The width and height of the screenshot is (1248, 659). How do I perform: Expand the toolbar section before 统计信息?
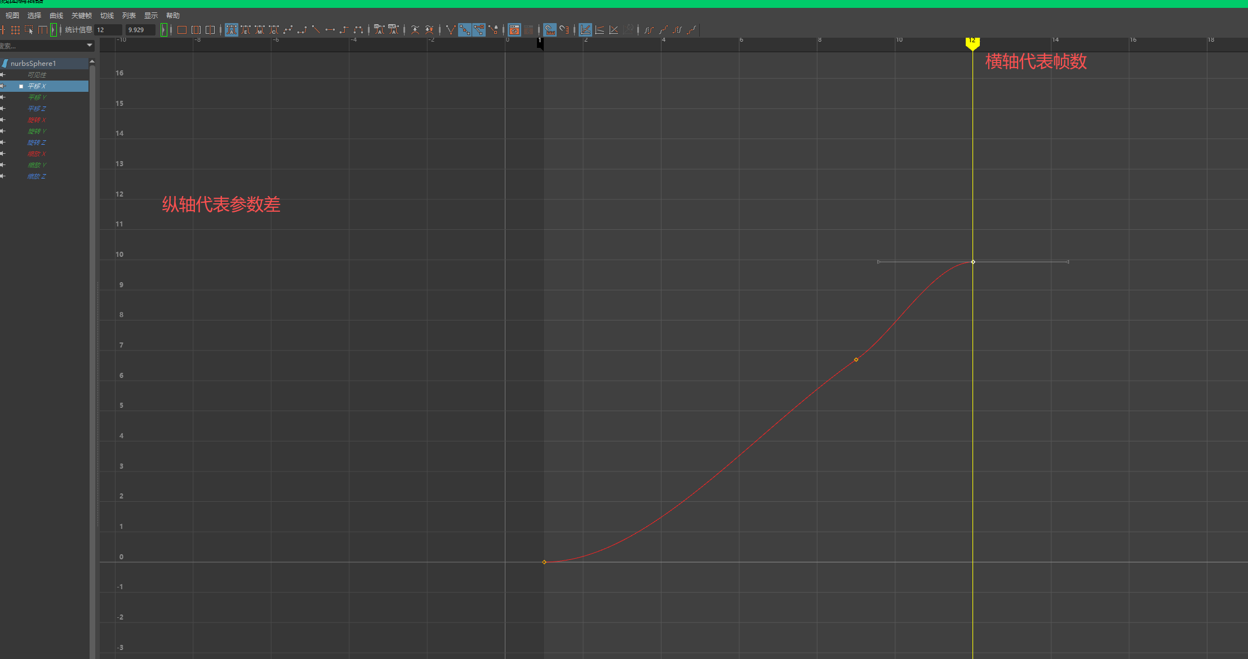[x=54, y=30]
